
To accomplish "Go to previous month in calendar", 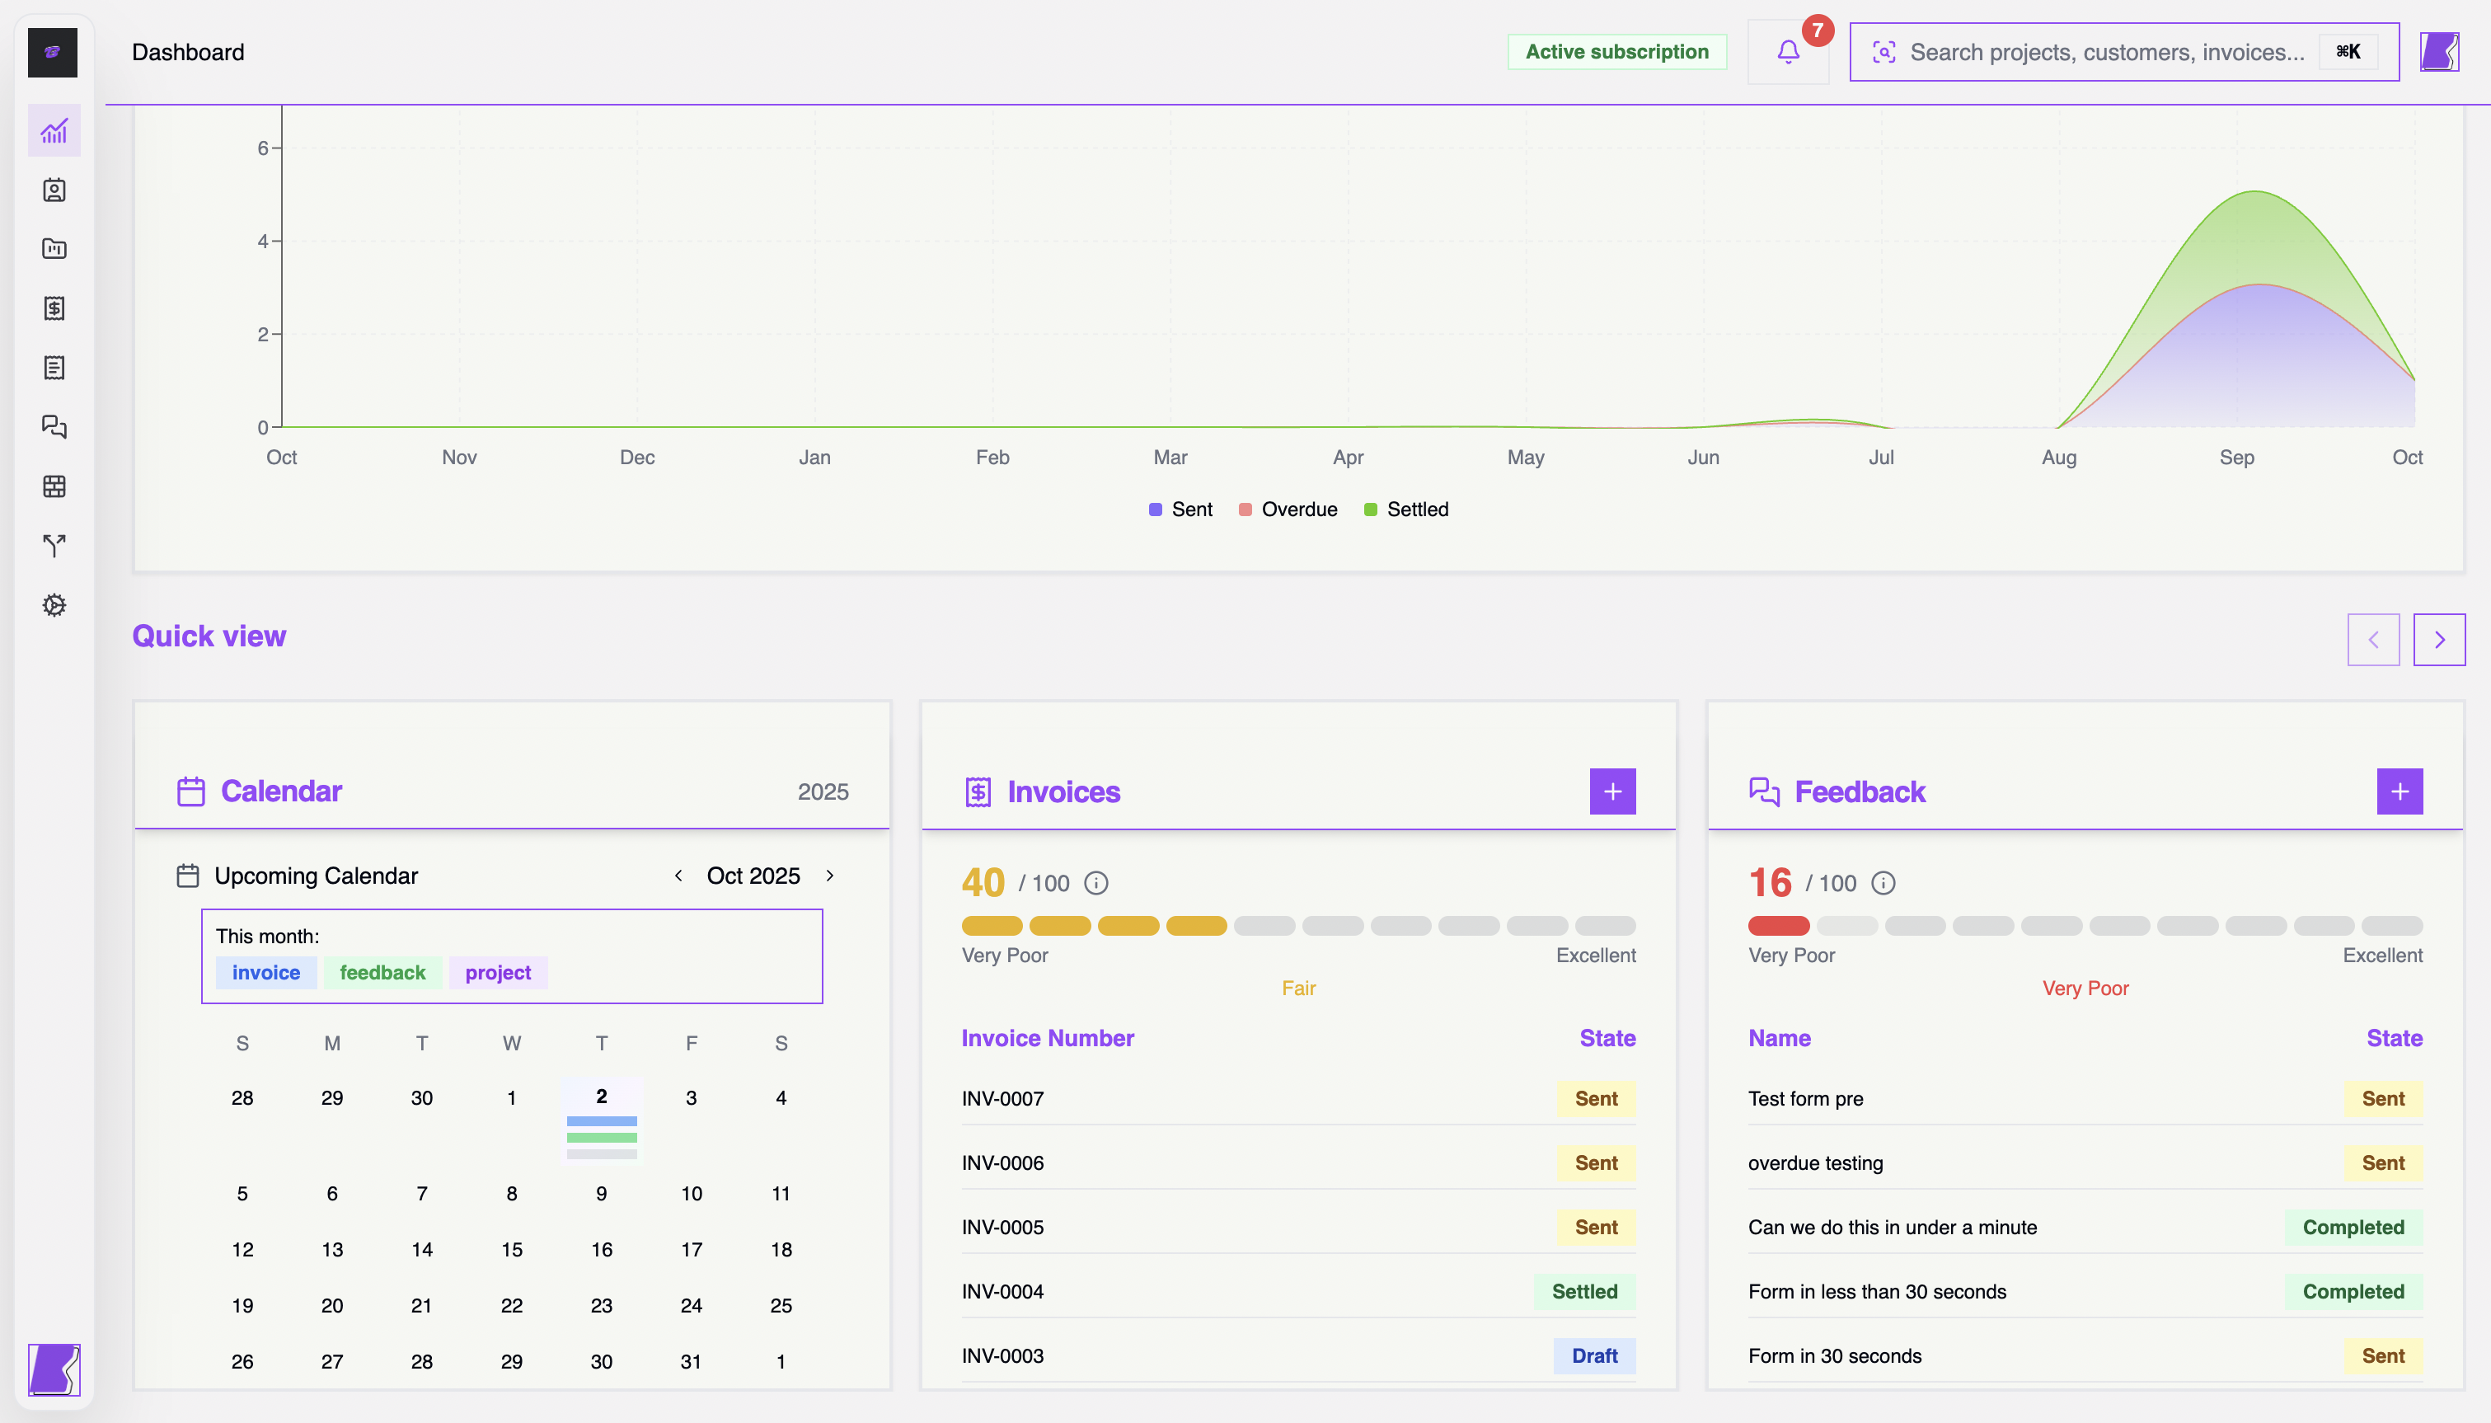I will (678, 876).
